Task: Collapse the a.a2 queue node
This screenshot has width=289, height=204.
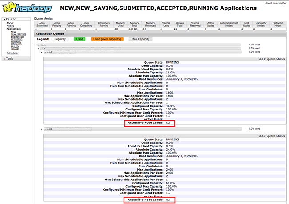Action: click(44, 128)
